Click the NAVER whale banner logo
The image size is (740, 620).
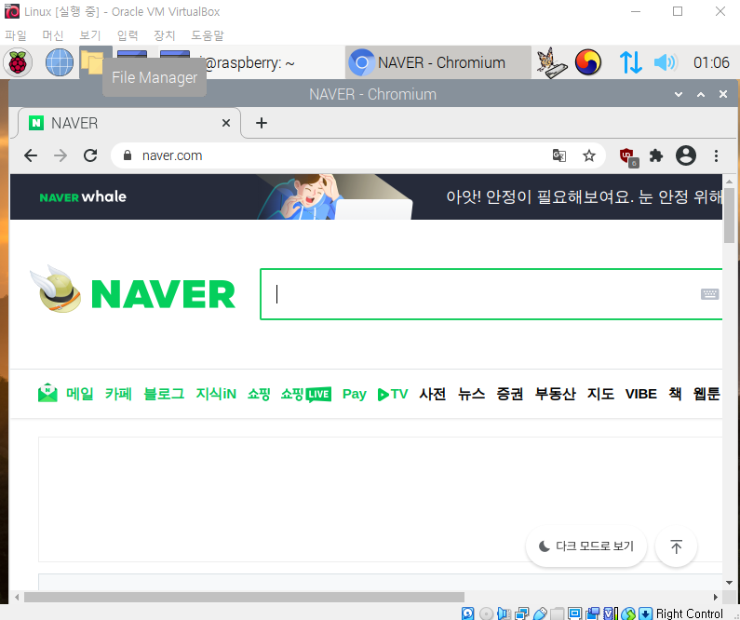[83, 196]
